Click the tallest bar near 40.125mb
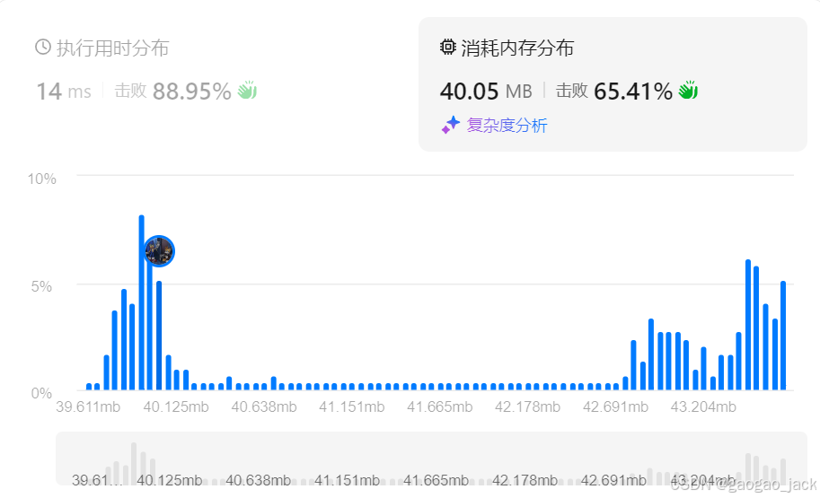This screenshot has width=820, height=498. click(141, 302)
